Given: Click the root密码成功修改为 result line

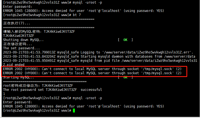Looking at the screenshot, I should (38, 86).
